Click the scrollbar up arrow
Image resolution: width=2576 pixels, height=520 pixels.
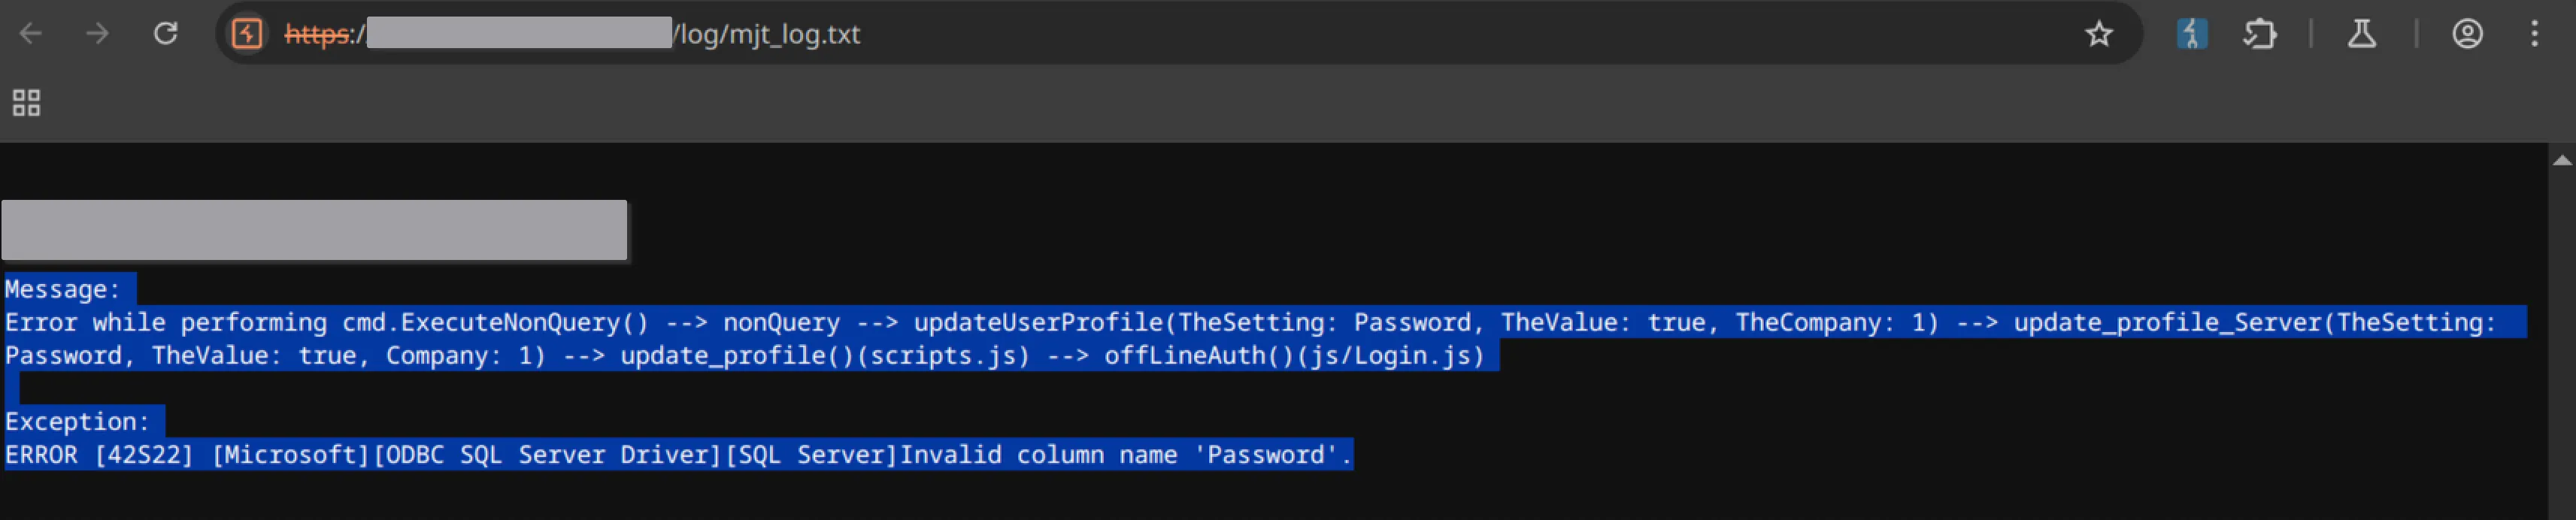coord(2561,160)
